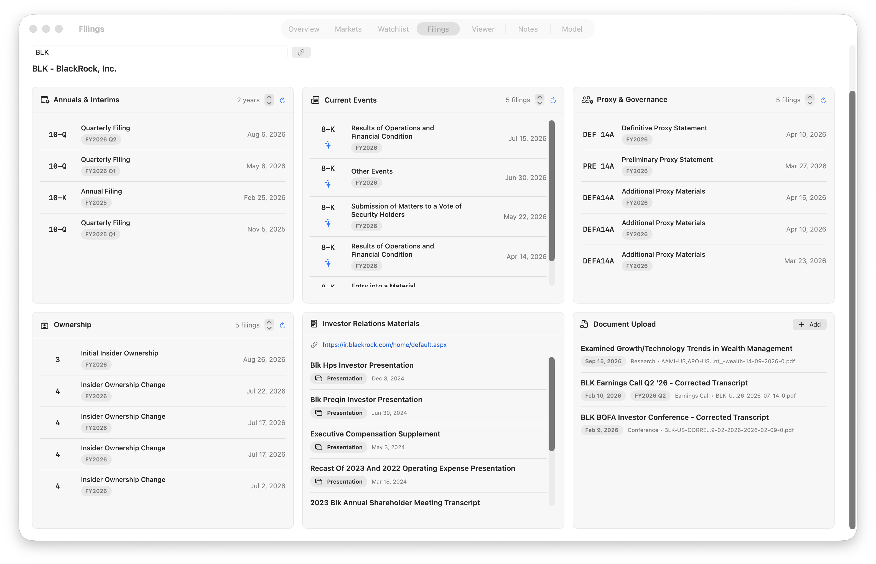This screenshot has height=564, width=876.
Task: Click the Current Events list scrollbar
Action: [552, 190]
